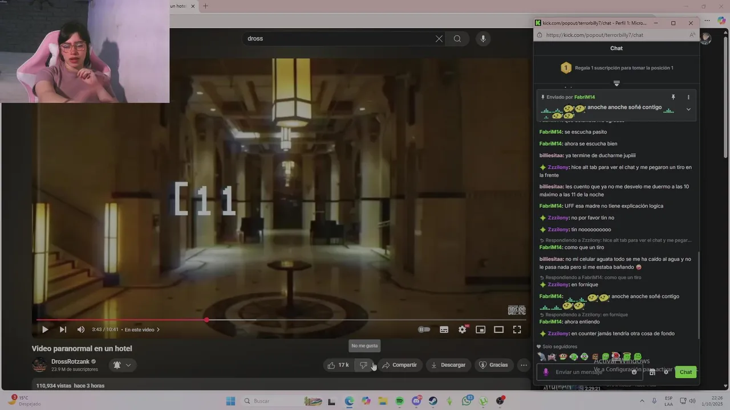Open WhatsApp from the taskbar
730x410 pixels.
467,401
